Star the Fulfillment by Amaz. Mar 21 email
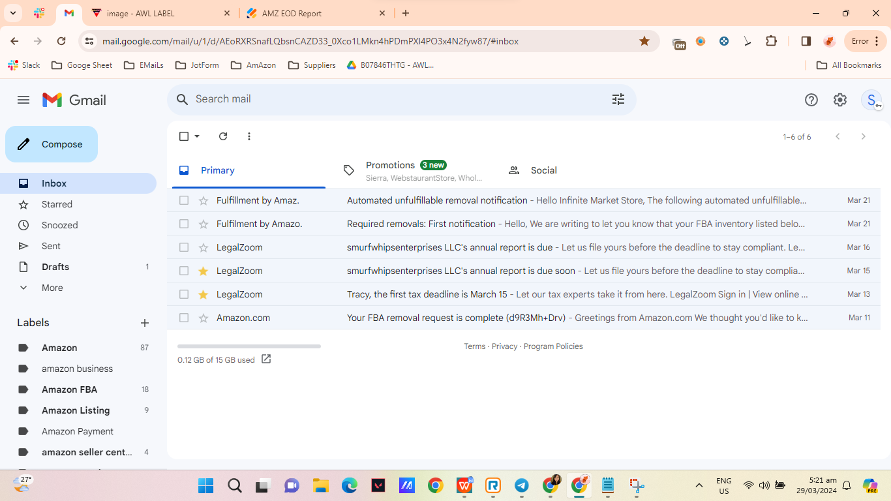The width and height of the screenshot is (891, 501). pyautogui.click(x=204, y=200)
